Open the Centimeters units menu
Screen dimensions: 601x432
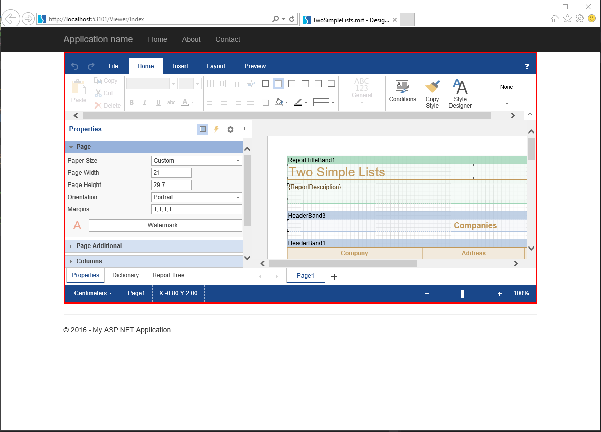93,293
